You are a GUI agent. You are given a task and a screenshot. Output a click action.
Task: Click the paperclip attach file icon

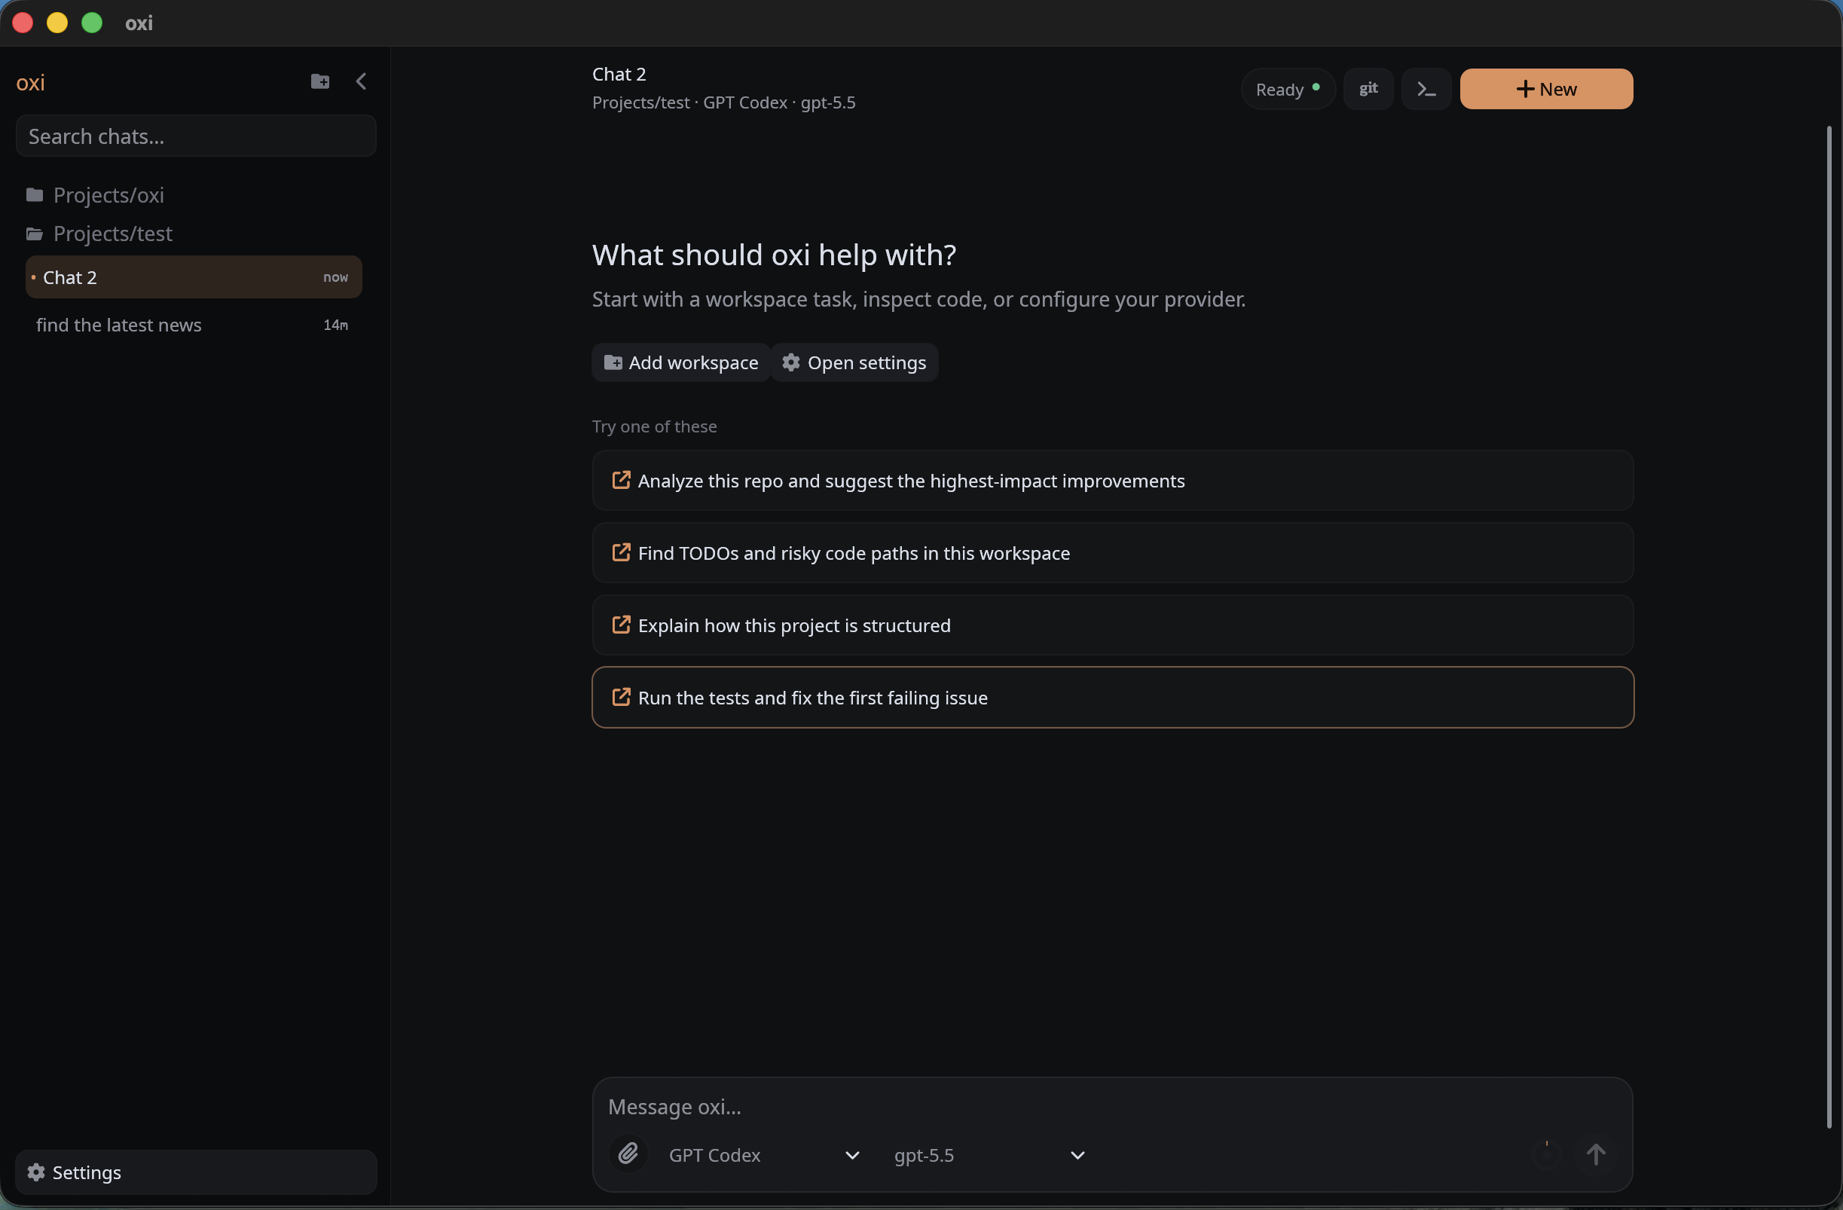[x=628, y=1153]
